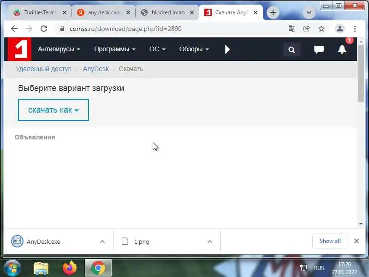Expand the Обзоры menu
The height and width of the screenshot is (277, 369).
point(194,49)
